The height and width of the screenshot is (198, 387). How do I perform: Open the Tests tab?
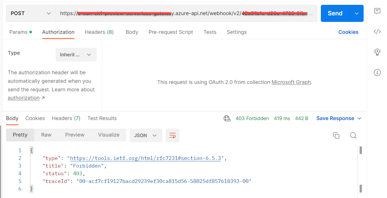point(210,32)
